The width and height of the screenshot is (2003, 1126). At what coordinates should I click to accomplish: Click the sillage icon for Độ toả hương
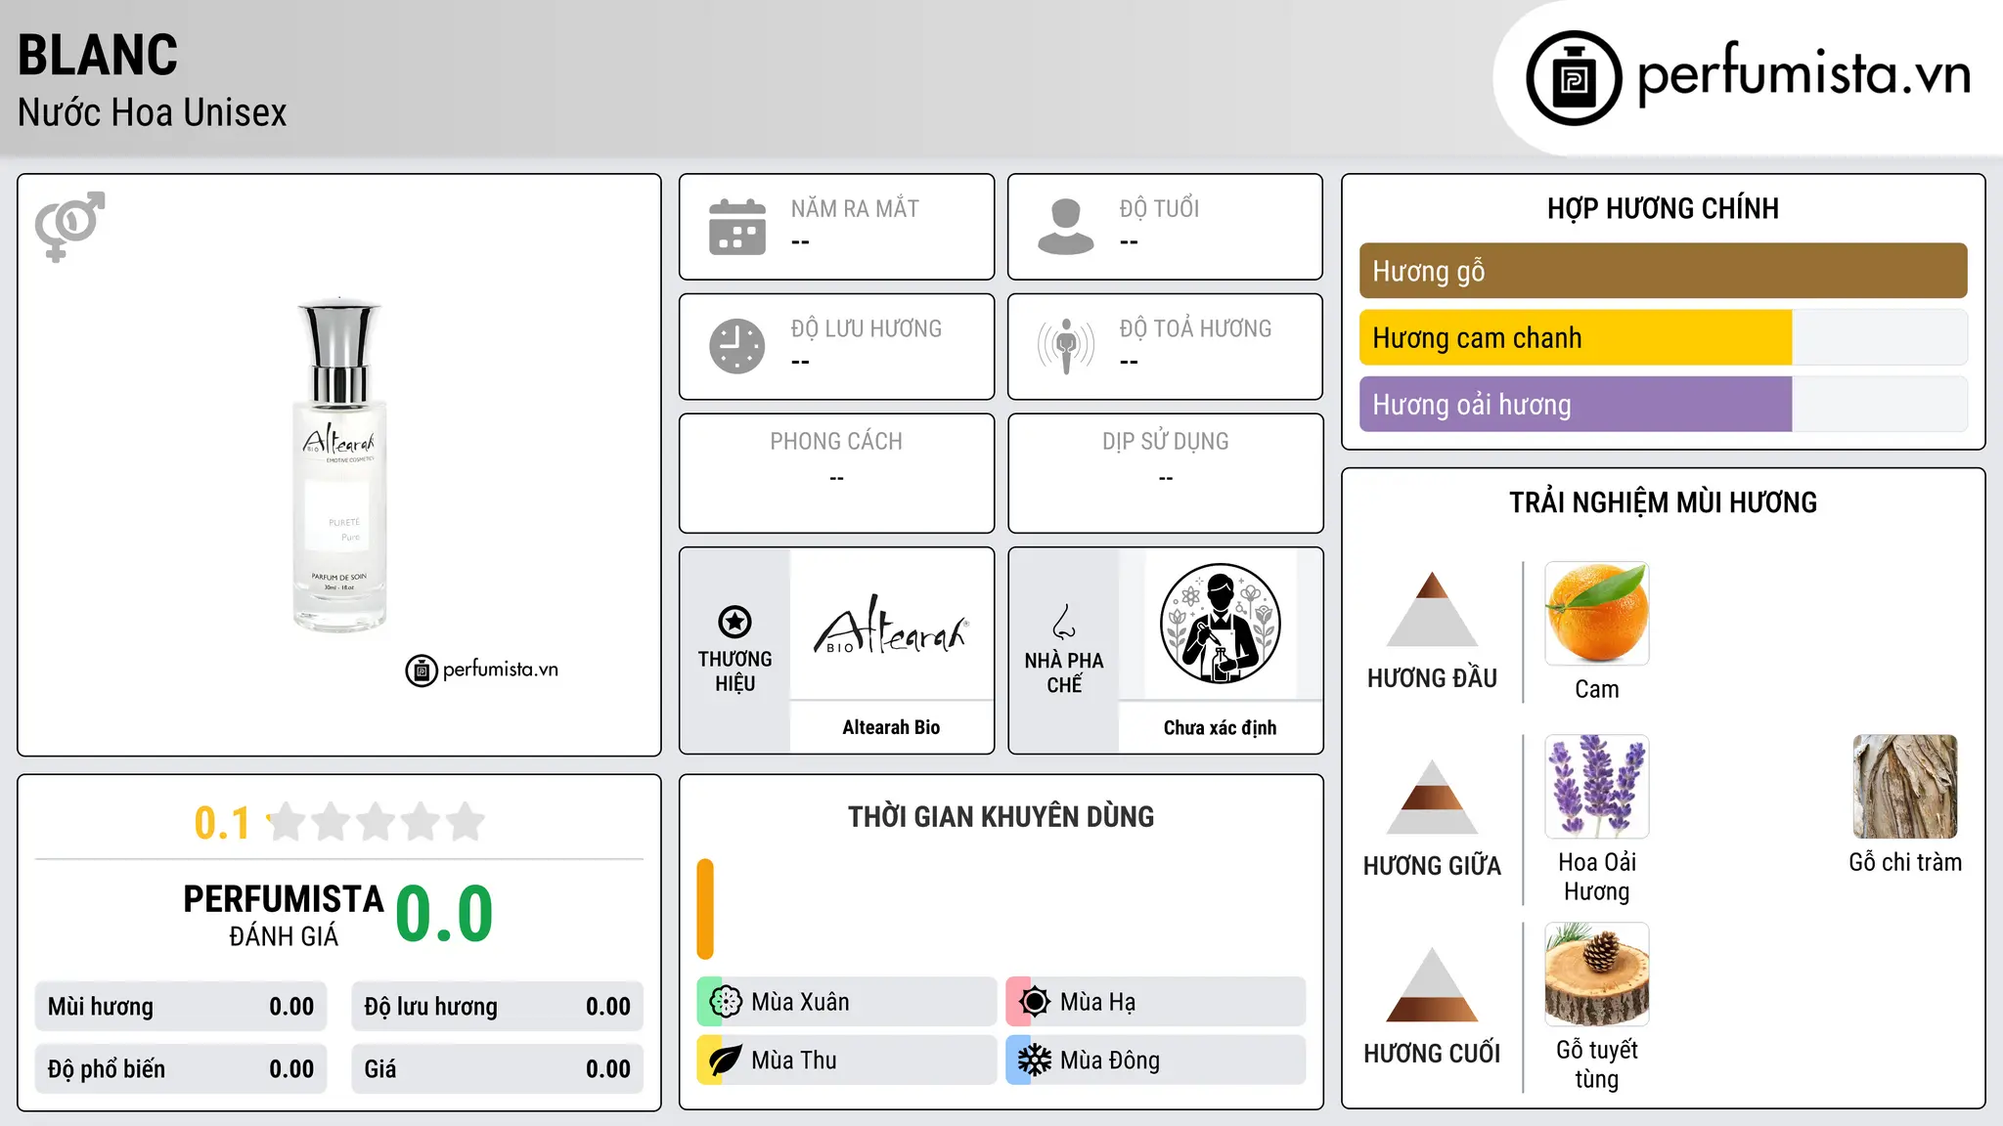(1066, 346)
